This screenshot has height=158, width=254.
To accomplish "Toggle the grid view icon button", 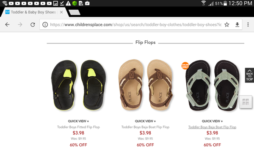I will click(x=246, y=102).
